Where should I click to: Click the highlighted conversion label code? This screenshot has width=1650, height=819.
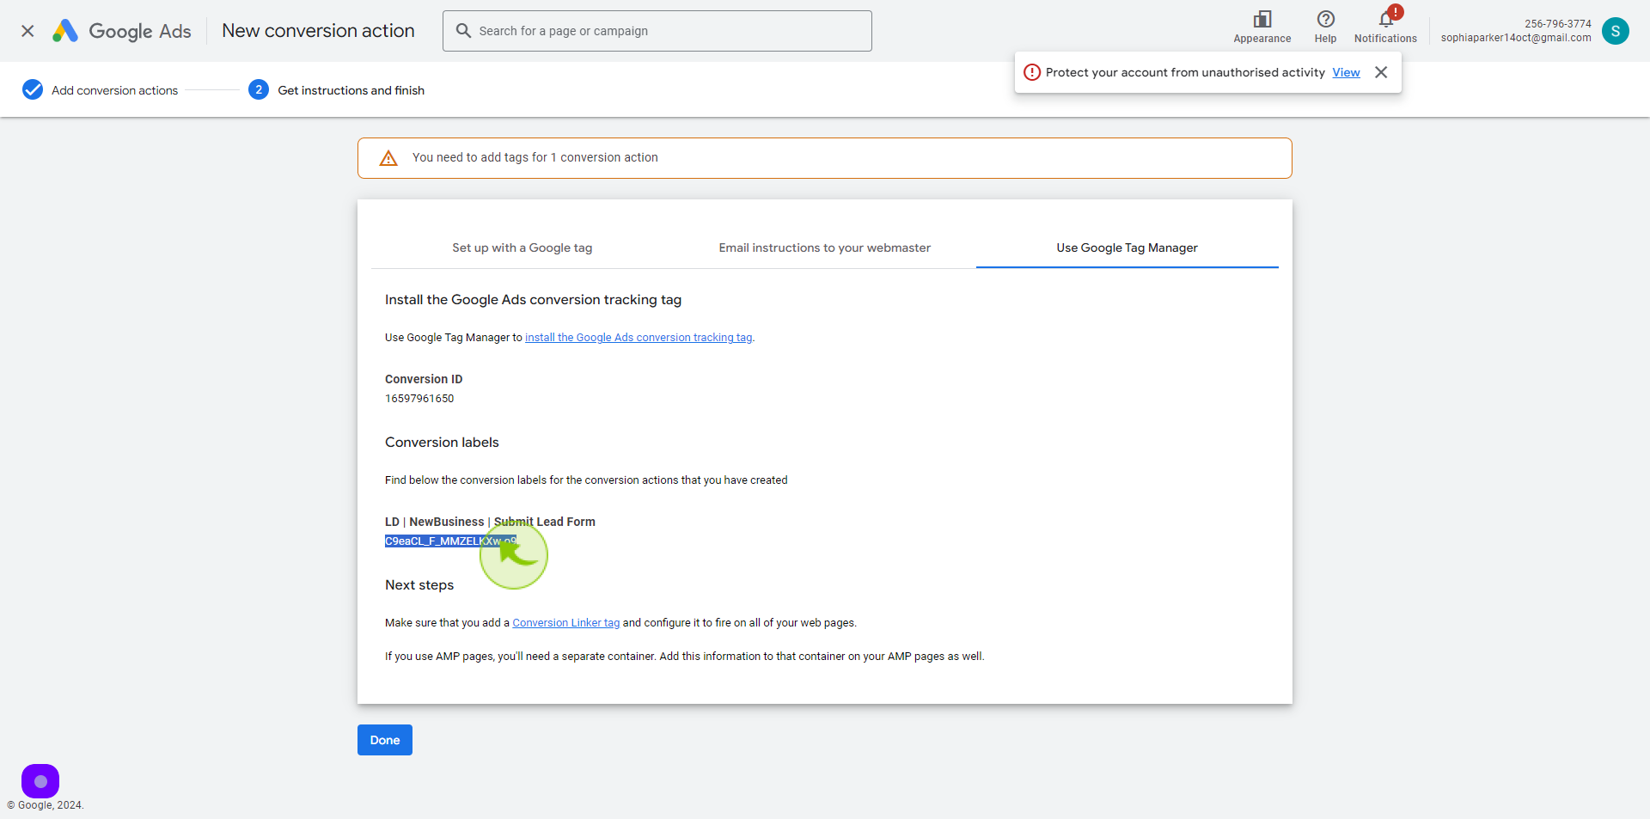coord(450,541)
